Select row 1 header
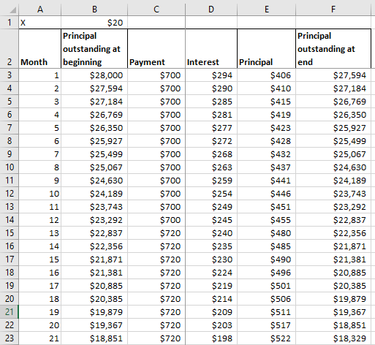The width and height of the screenshot is (375, 345). point(10,23)
